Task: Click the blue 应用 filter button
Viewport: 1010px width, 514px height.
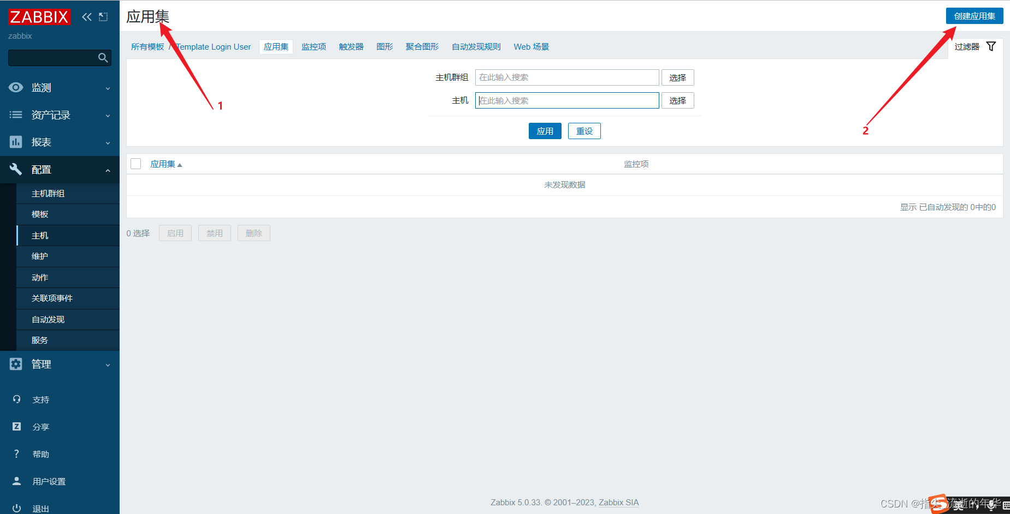Action: point(545,131)
